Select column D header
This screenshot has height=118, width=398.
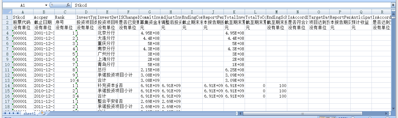click(86, 12)
